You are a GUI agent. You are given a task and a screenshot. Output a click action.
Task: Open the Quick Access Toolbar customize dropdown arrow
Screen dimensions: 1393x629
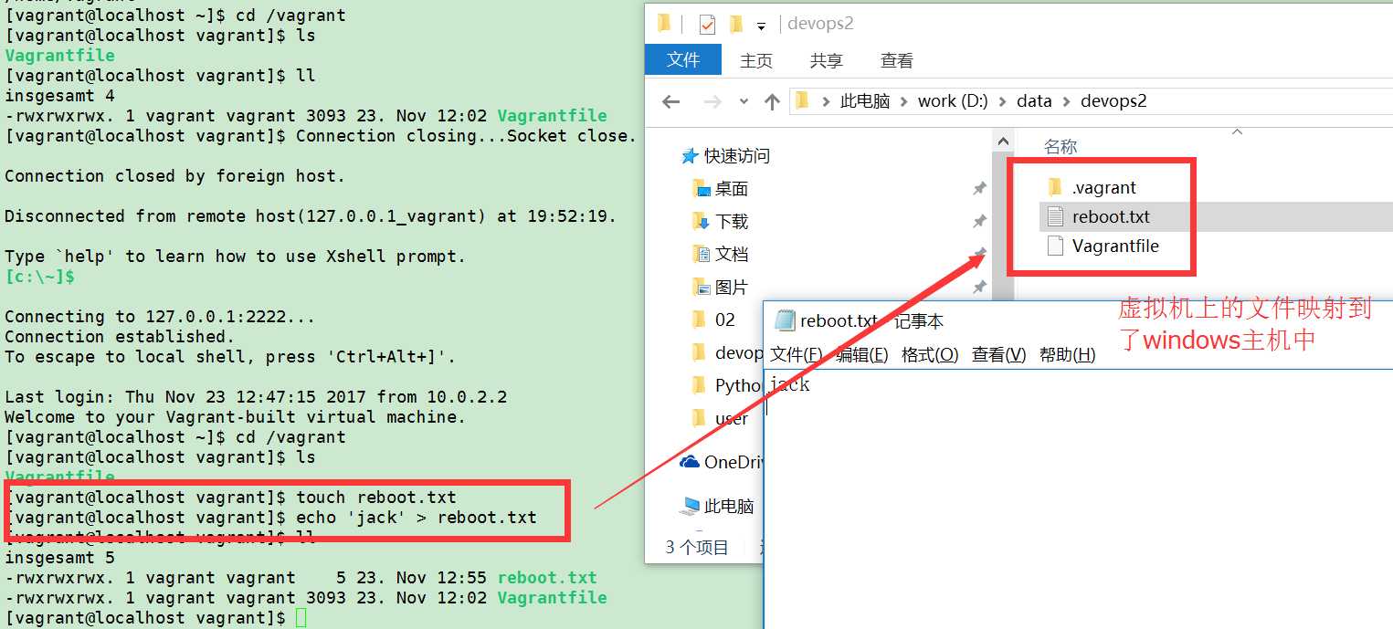point(761,26)
